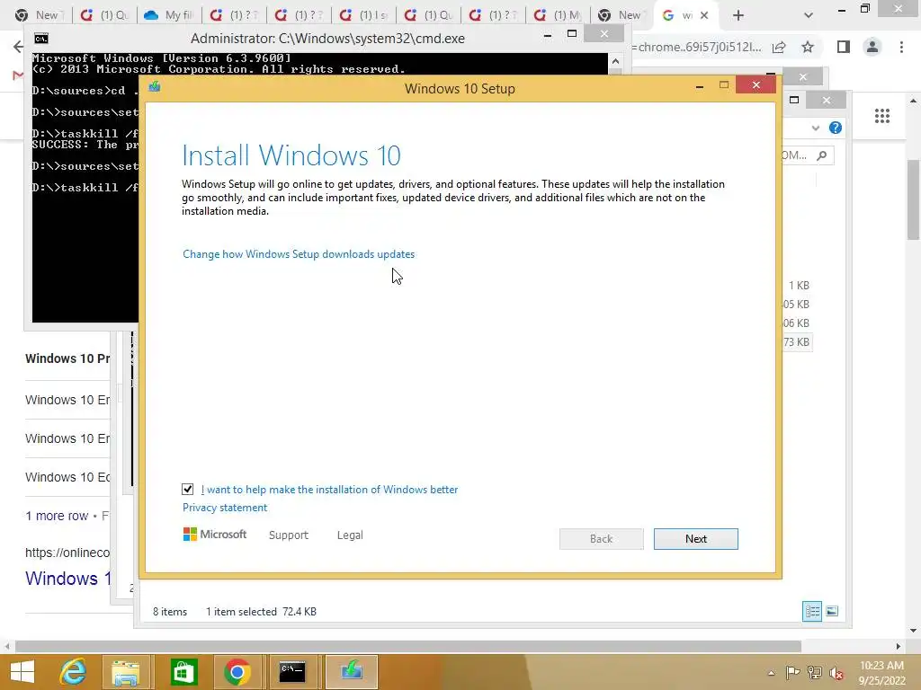This screenshot has width=921, height=690.
Task: Switch to Command Prompt taskbar icon
Action: click(292, 672)
